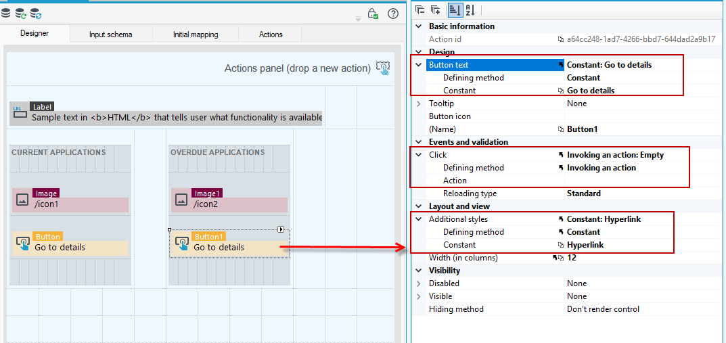Click copy icon beside Go to details constant

[561, 91]
